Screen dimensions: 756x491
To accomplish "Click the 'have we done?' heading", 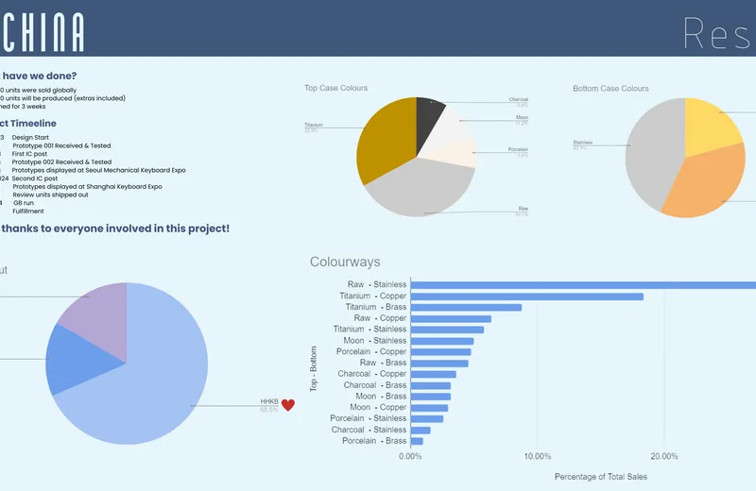I will [39, 76].
